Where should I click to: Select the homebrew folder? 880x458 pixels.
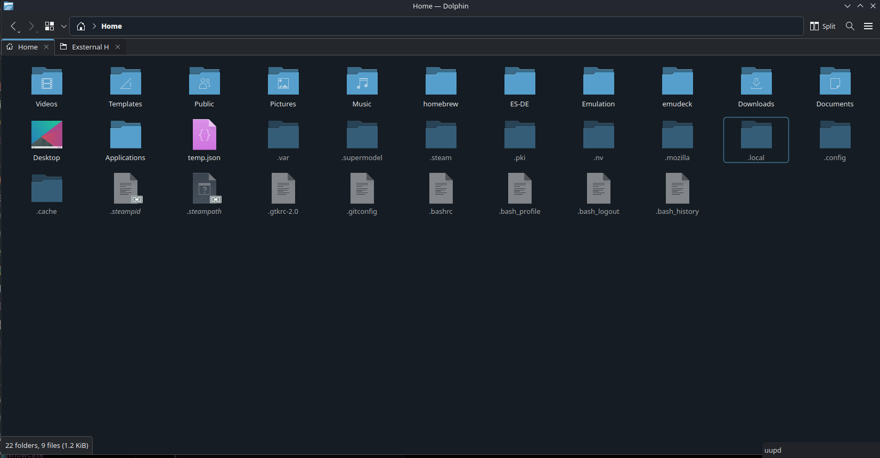[441, 87]
